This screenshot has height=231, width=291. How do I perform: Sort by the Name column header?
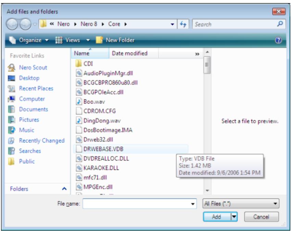90,53
